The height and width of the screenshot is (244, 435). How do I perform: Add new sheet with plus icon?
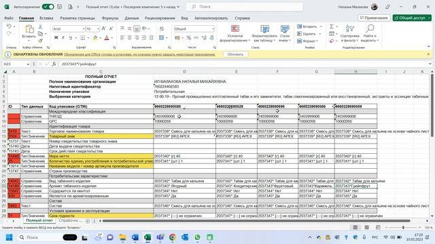pos(88,221)
